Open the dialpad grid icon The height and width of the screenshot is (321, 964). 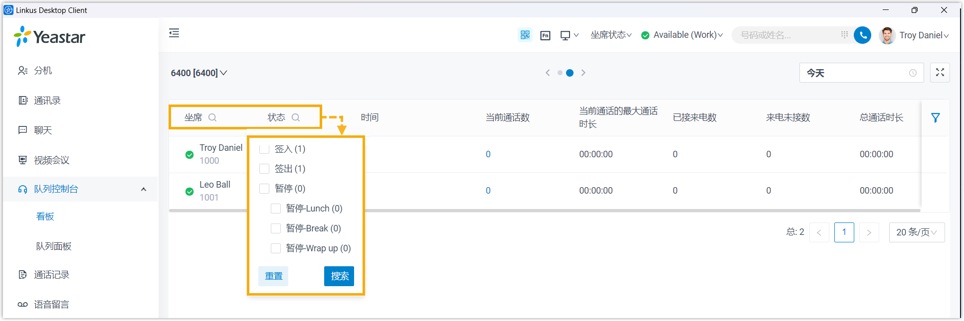coord(844,35)
